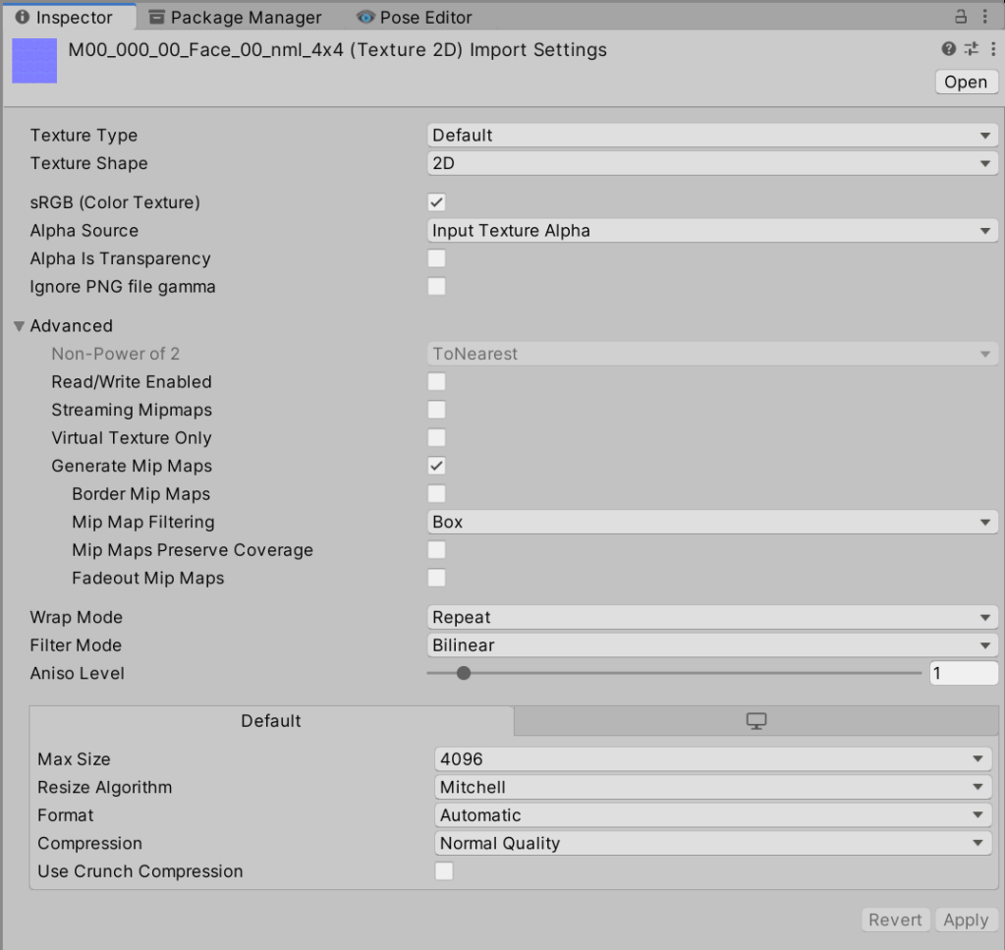1005x950 pixels.
Task: Open the Non-Power of 2 dropdown
Action: coord(712,354)
